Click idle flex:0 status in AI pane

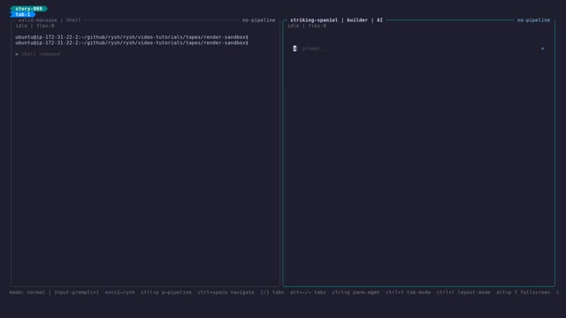[307, 26]
